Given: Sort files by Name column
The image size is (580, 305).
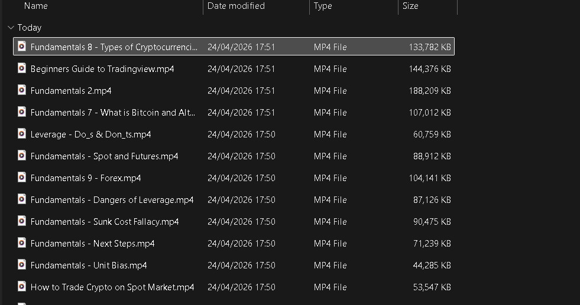Looking at the screenshot, I should [x=36, y=6].
